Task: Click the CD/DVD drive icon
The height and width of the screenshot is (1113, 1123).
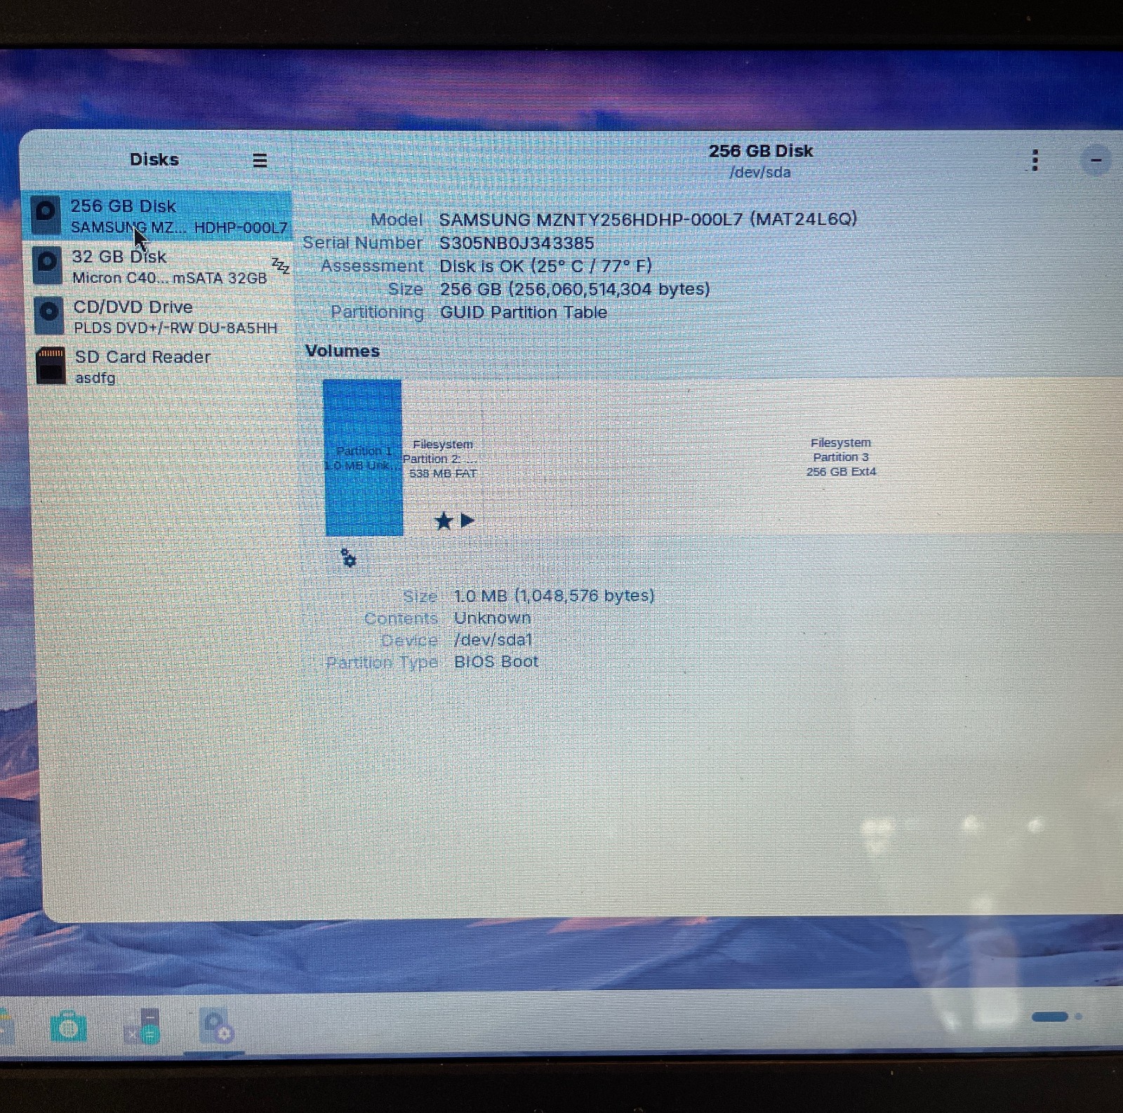Action: point(49,316)
